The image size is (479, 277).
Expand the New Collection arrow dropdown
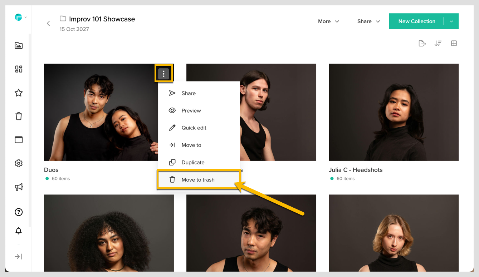pos(451,21)
